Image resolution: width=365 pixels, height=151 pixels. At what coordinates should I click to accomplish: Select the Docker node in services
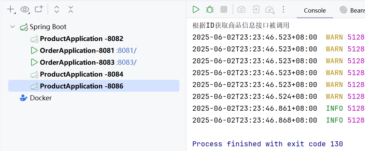41,98
